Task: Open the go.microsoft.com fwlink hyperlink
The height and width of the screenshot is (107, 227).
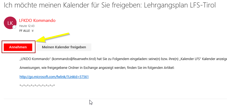Action: 54,77
